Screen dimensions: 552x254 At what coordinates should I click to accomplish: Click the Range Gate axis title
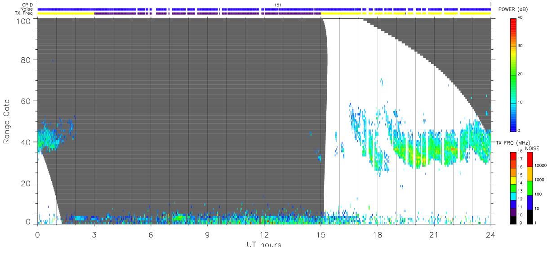coord(6,121)
